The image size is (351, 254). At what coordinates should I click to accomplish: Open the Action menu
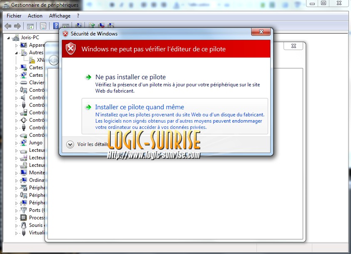point(35,16)
